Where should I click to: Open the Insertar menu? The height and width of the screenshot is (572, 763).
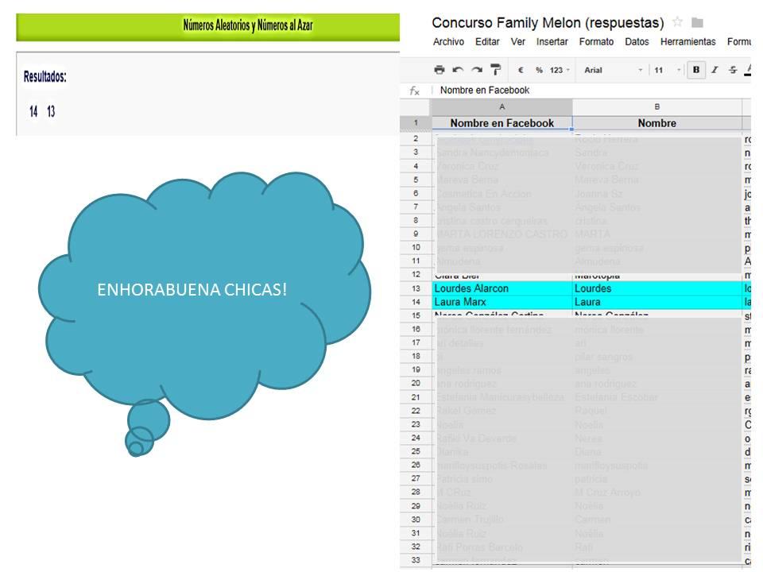(552, 42)
